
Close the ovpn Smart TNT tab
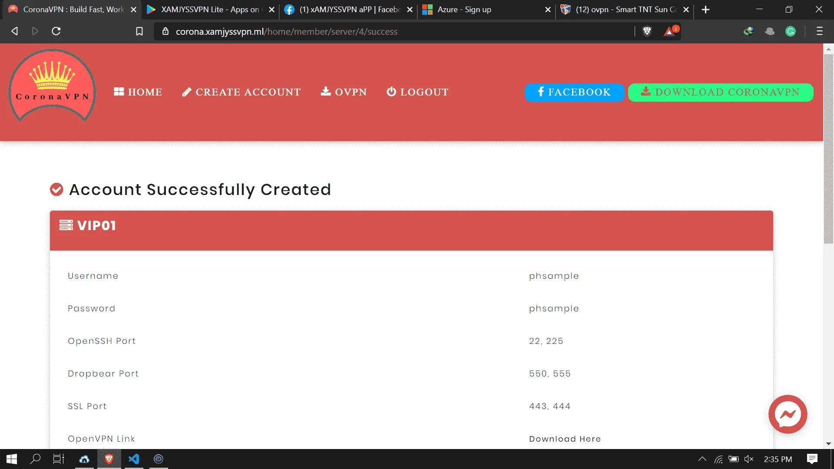point(686,10)
